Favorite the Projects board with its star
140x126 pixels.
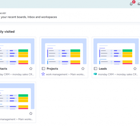[83, 69]
